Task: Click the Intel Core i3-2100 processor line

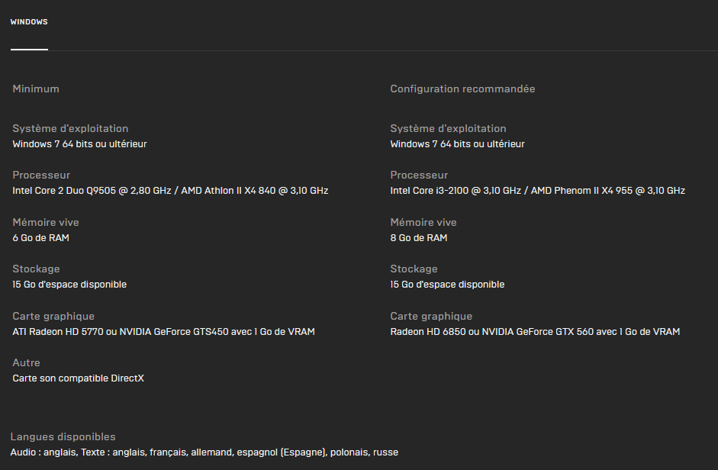Action: point(538,191)
